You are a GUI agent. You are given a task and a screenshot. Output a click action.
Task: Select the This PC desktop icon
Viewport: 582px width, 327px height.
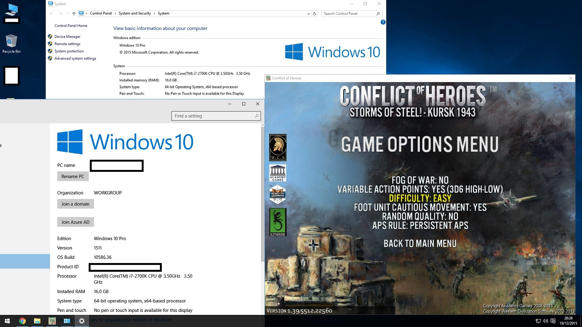[12, 13]
